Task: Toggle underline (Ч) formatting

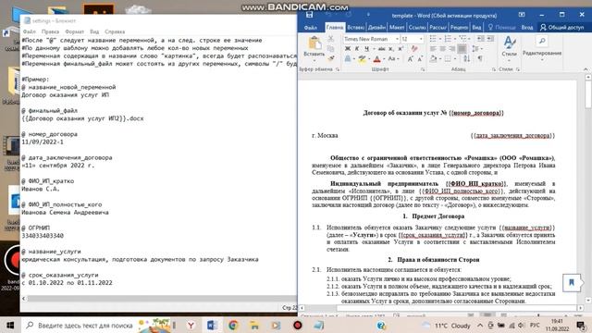Action: click(366, 49)
